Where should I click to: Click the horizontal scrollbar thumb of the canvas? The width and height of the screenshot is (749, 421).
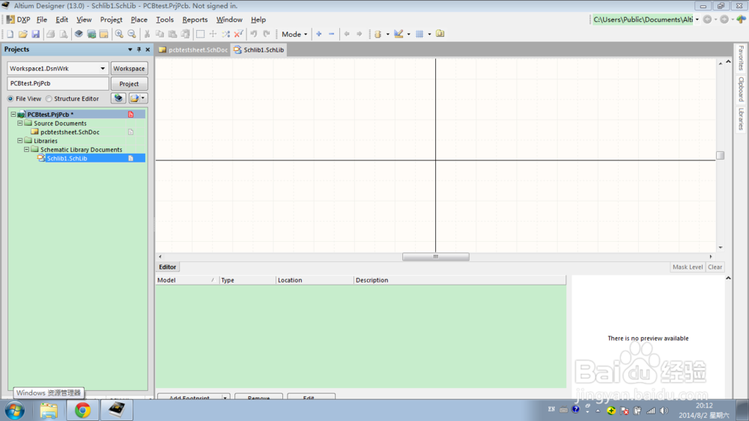point(436,257)
